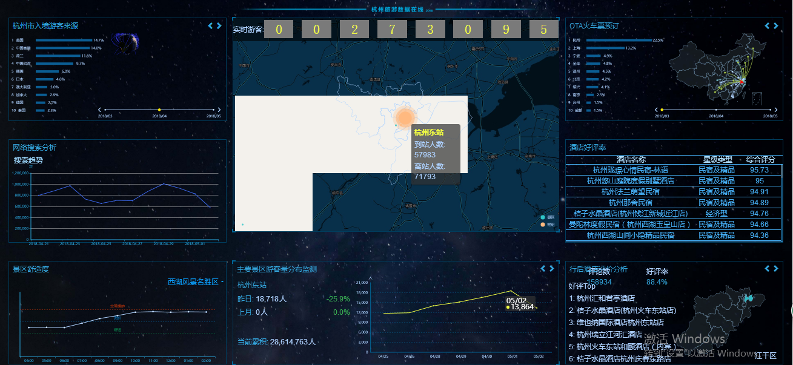Click previous arrow in 主要景区游客量分布监测 panel header
Image resolution: width=793 pixels, height=365 pixels.
pyautogui.click(x=542, y=269)
